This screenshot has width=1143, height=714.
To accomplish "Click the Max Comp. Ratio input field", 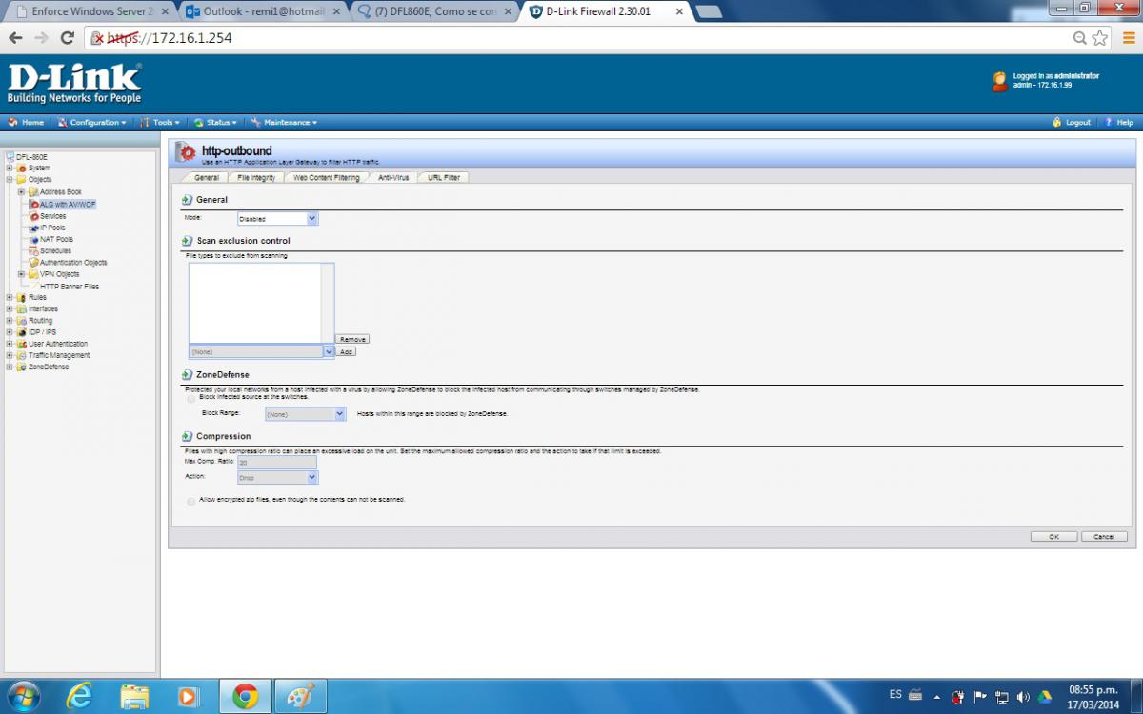I will point(277,462).
